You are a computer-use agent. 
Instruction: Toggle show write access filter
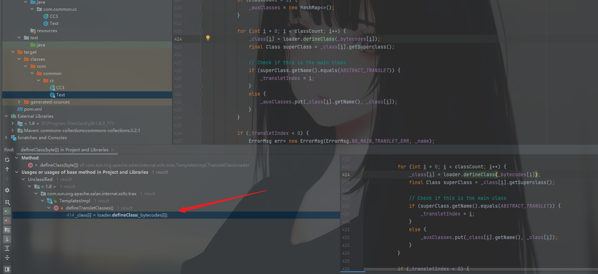pyautogui.click(x=7, y=220)
